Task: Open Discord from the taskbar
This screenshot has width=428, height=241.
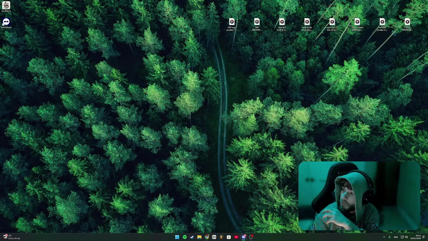Action: [x=243, y=237]
